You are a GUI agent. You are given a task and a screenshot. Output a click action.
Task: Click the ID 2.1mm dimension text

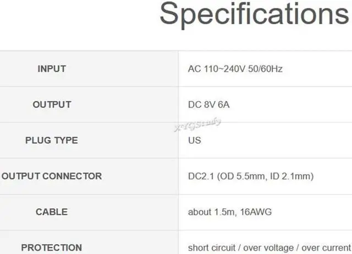coord(292,176)
